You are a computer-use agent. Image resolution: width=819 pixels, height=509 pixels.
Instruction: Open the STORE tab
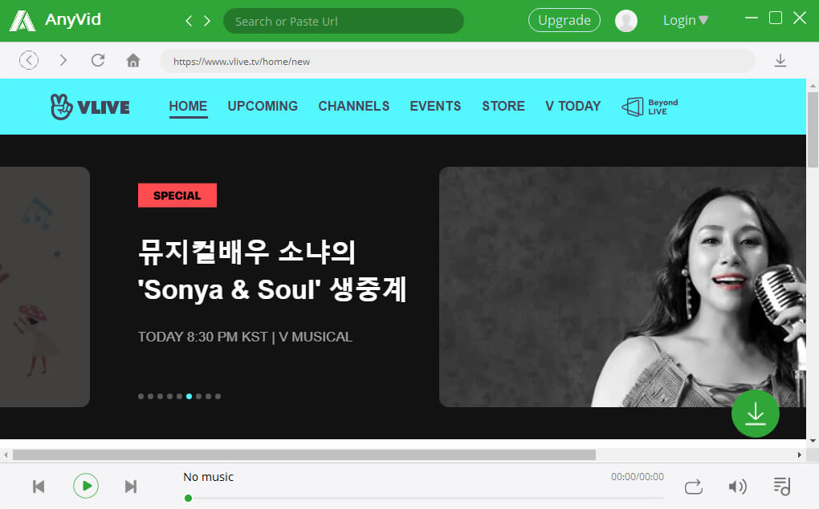pos(503,106)
